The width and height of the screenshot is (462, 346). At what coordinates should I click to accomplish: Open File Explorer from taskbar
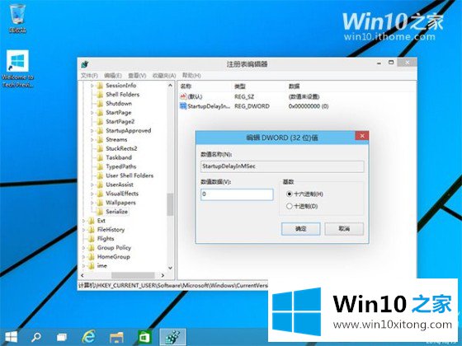116,337
